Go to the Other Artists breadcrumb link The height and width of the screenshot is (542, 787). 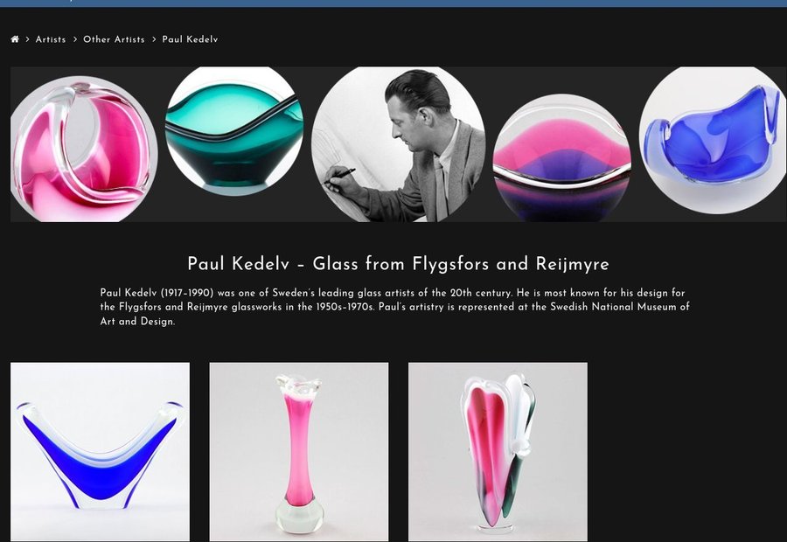coord(114,39)
